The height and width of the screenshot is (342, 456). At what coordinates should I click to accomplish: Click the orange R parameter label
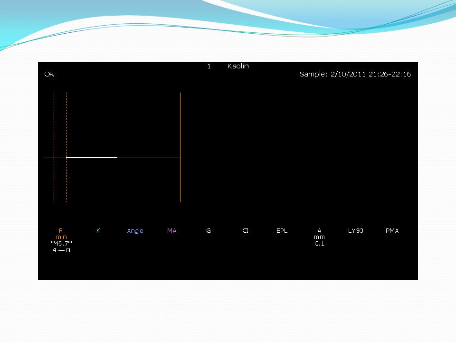[x=61, y=231]
